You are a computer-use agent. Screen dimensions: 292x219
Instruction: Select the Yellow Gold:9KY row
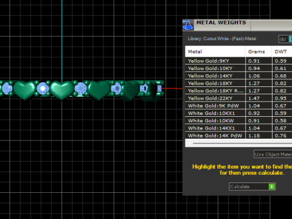tap(238, 61)
